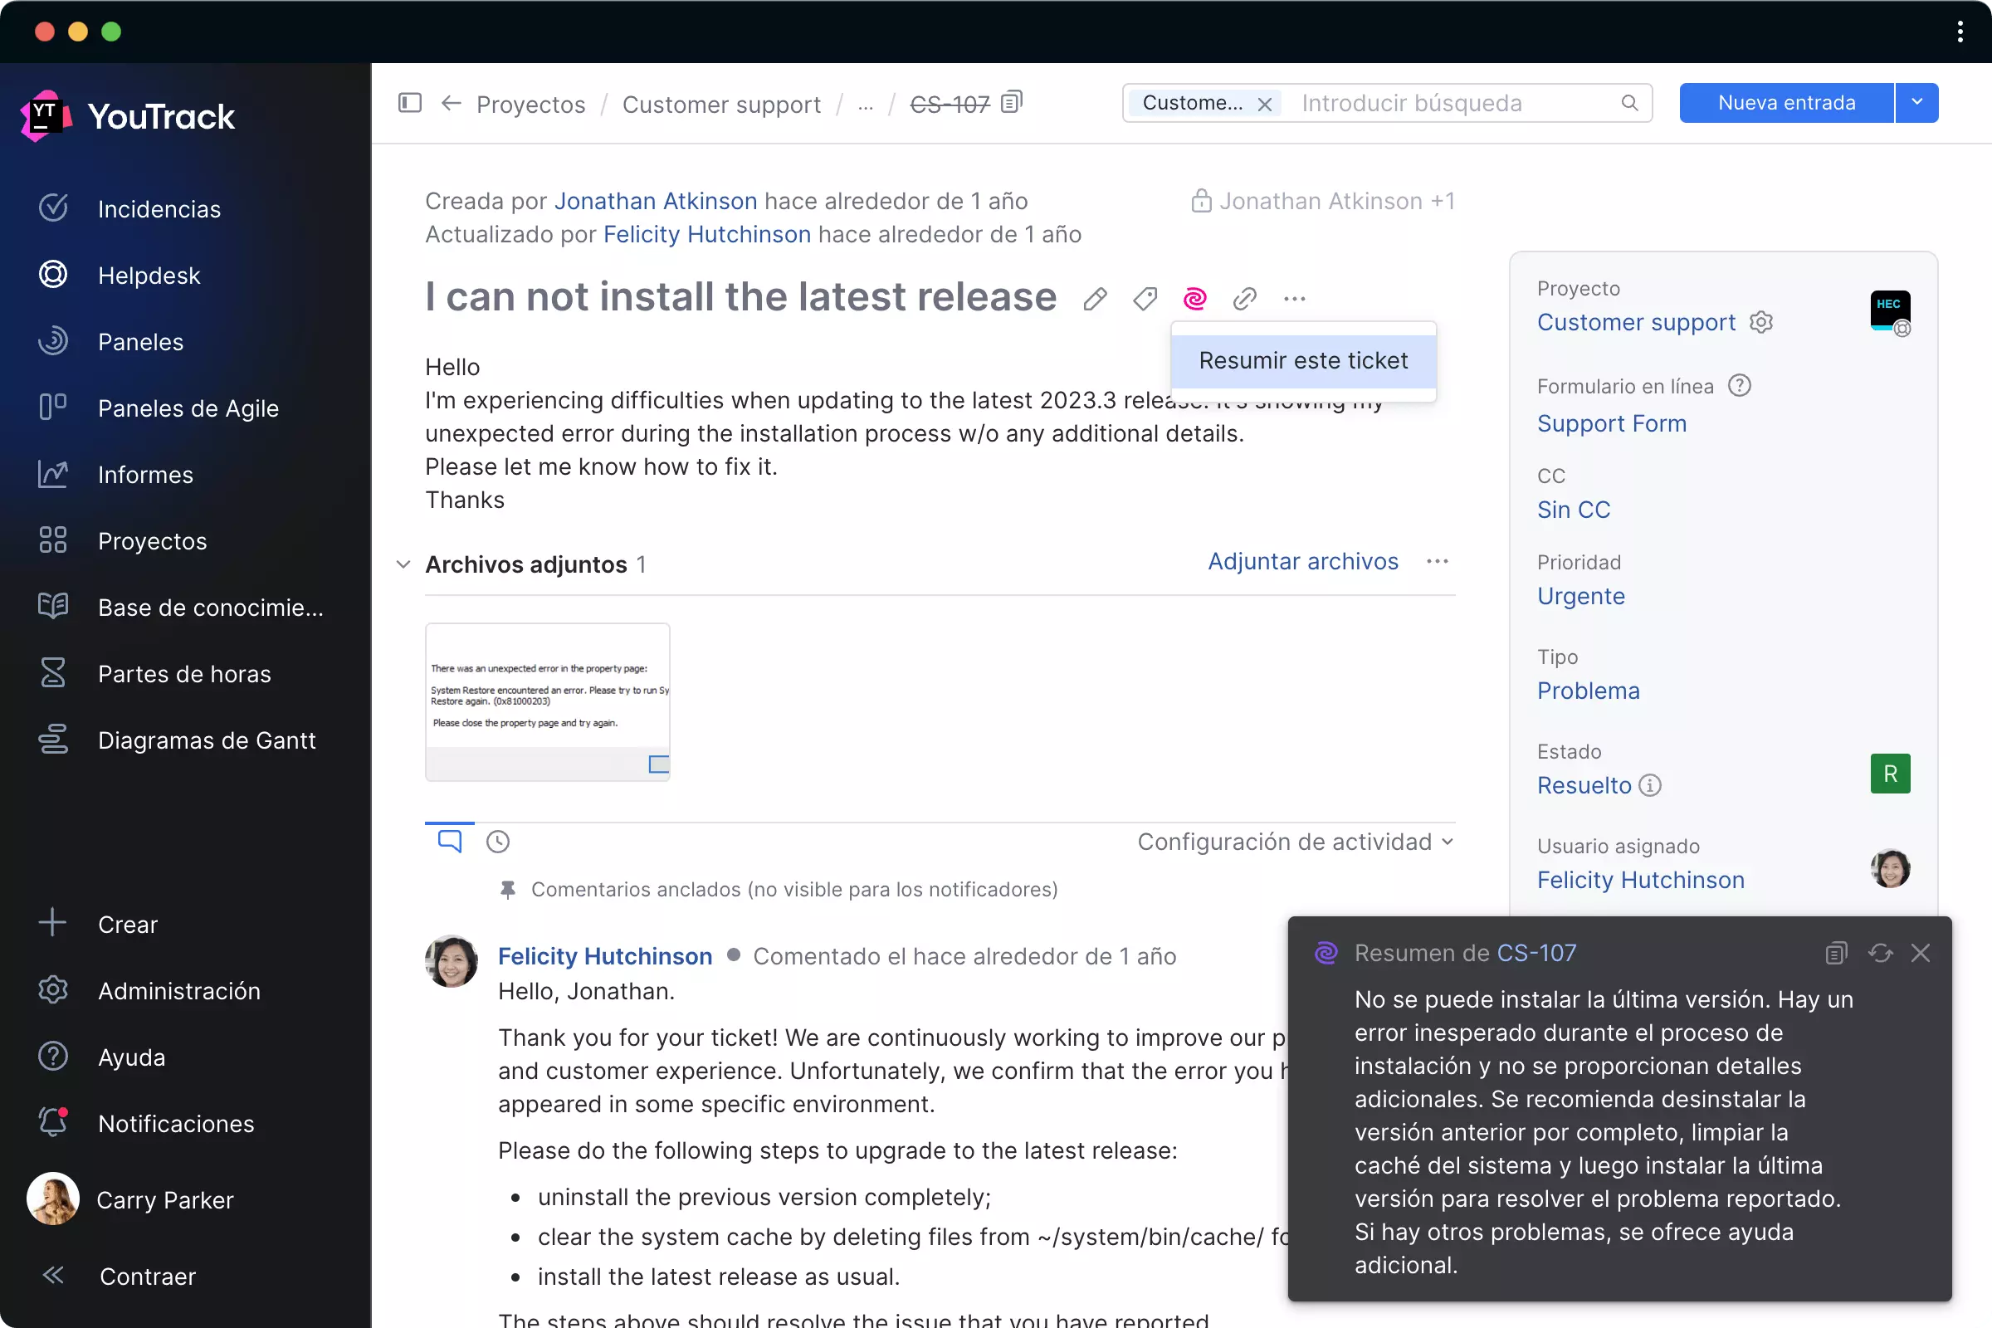Screen dimensions: 1992x1328
Task: Click the link icon next to the title
Action: (1244, 298)
